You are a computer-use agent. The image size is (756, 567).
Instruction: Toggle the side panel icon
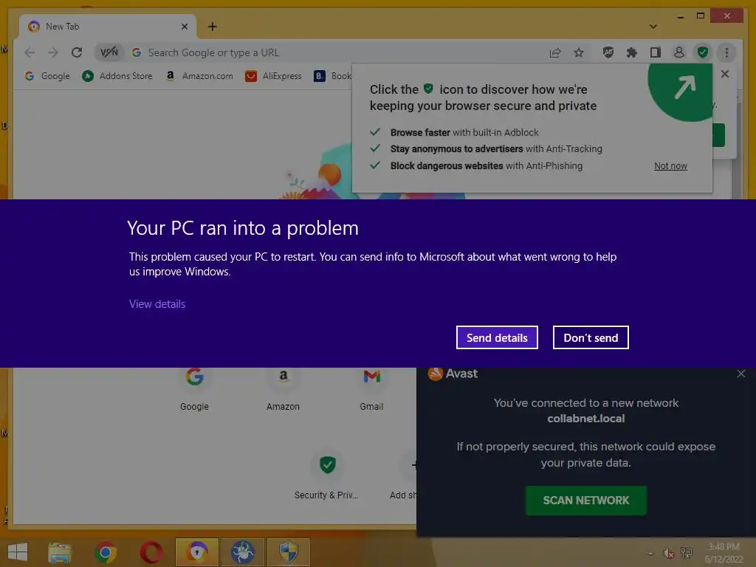[x=656, y=52]
